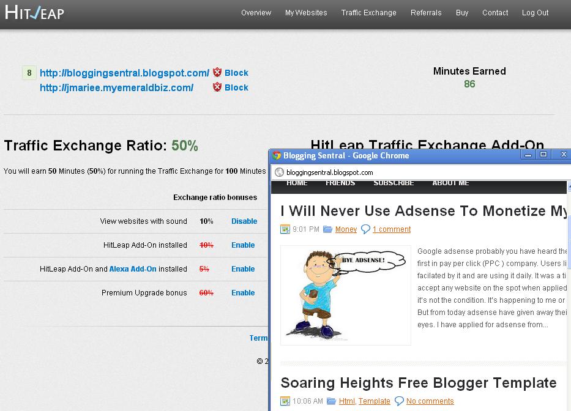Switch to the FRIENDS tab on the blog
Viewport: 571px width, 411px height.
[x=340, y=182]
